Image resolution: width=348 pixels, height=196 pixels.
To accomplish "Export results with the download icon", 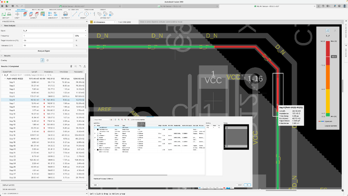I will 84,66.
